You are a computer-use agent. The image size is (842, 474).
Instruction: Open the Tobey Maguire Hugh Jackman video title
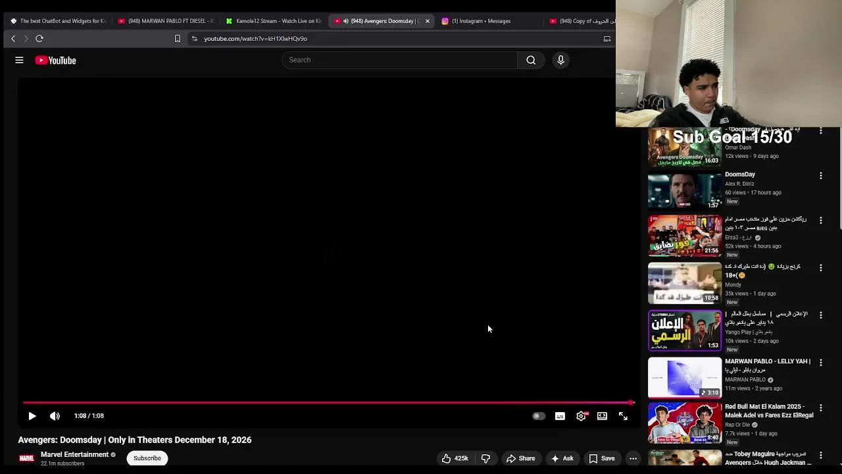point(768,458)
